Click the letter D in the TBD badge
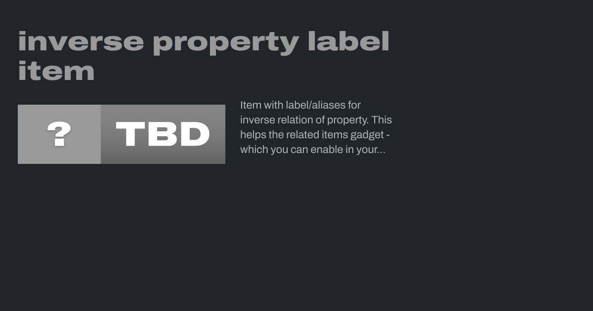Screen dimensions: 593x311 click(193, 134)
